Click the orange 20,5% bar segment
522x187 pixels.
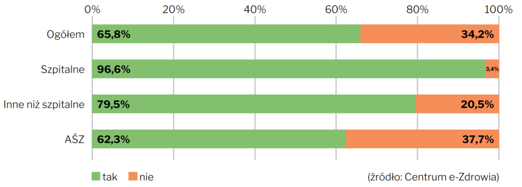coord(457,104)
